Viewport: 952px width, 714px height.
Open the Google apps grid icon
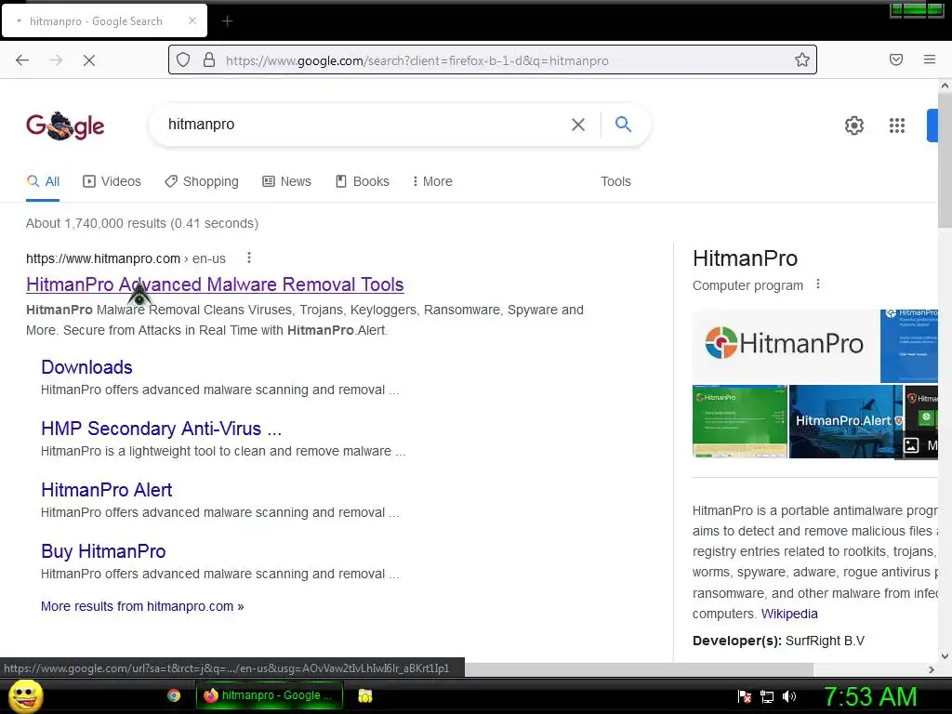click(897, 126)
